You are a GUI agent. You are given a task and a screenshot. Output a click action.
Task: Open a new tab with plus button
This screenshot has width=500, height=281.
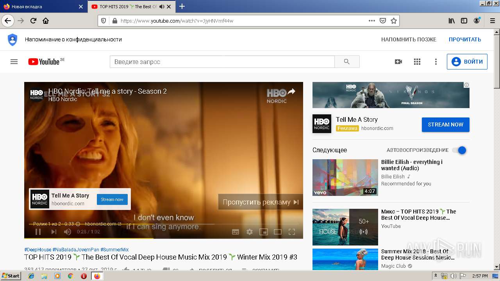tap(182, 6)
